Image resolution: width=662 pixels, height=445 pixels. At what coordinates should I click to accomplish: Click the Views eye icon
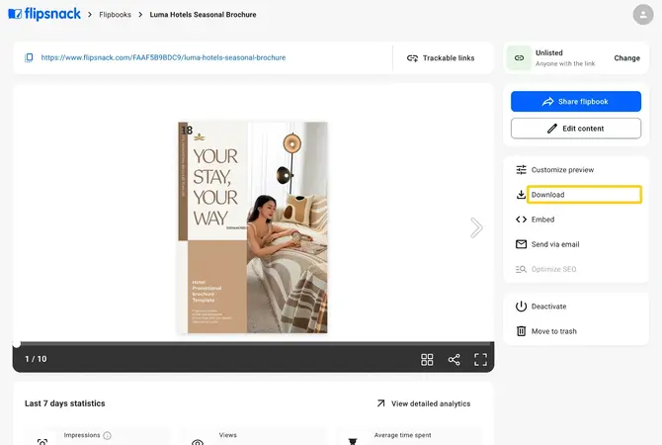(x=198, y=442)
